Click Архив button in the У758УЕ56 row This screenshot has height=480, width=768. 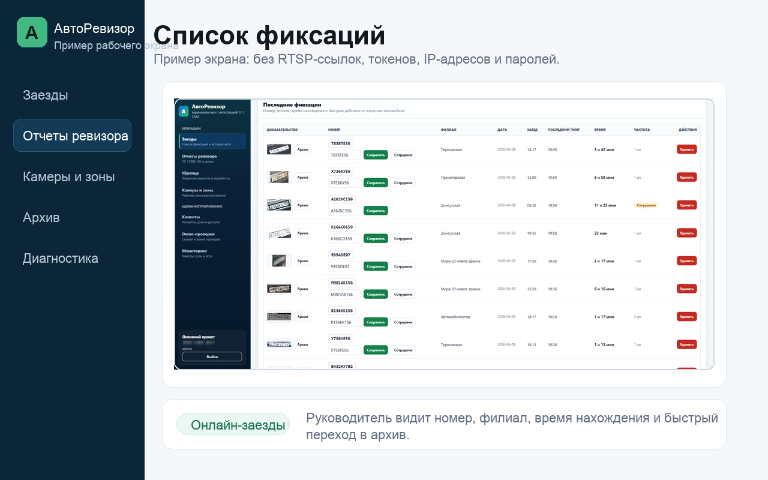point(303,344)
